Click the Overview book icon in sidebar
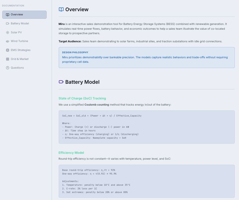The image size is (239, 200). (x=8, y=15)
